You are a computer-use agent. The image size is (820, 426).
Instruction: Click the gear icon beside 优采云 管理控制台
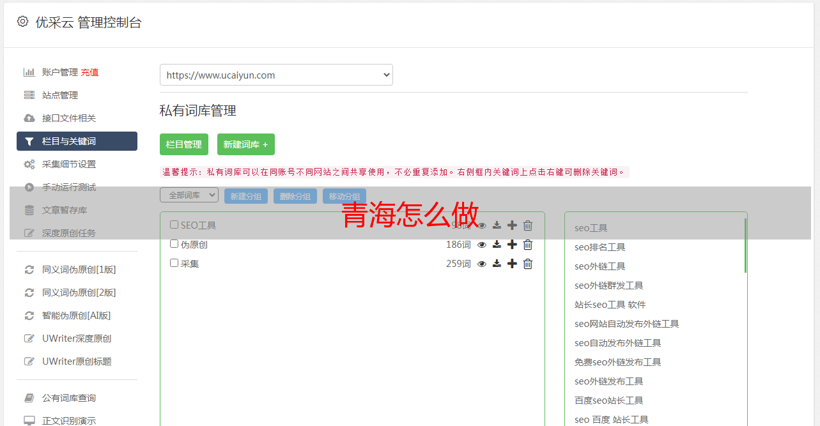tap(23, 22)
